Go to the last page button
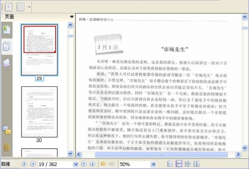249x169 pixels. click(x=93, y=164)
